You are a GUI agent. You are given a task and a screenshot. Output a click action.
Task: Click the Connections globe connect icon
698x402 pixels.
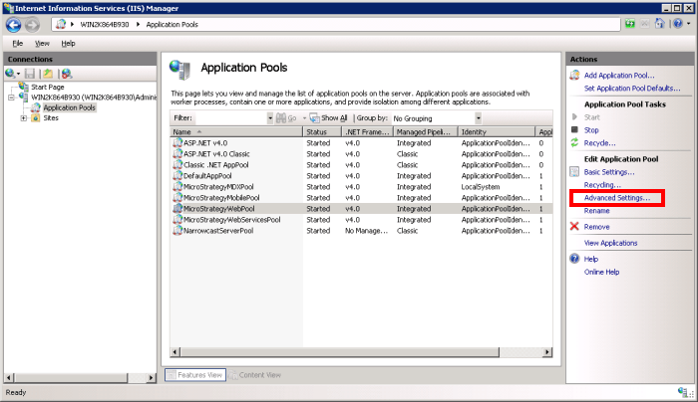click(x=10, y=74)
